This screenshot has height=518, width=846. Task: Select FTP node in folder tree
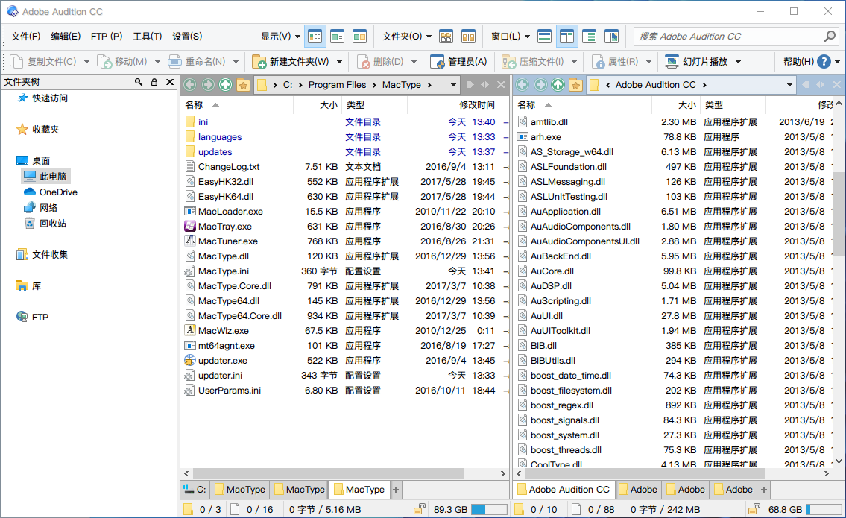32,318
